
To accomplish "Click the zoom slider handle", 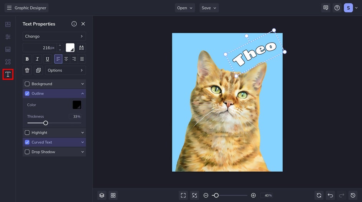I will (216, 195).
